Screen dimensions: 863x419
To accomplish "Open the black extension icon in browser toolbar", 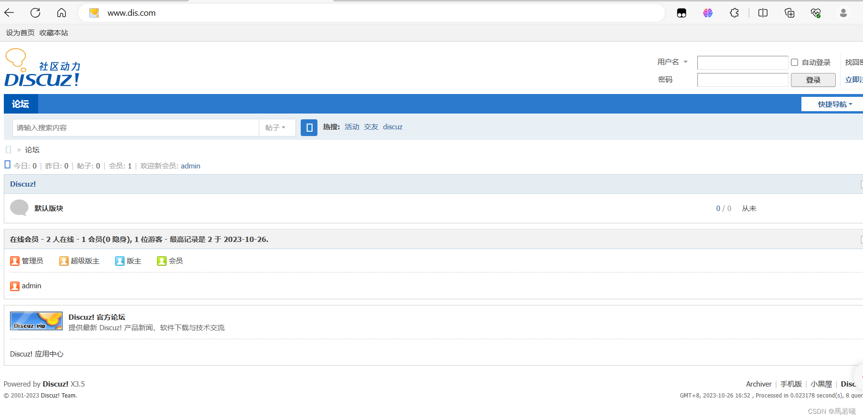I will pyautogui.click(x=682, y=13).
